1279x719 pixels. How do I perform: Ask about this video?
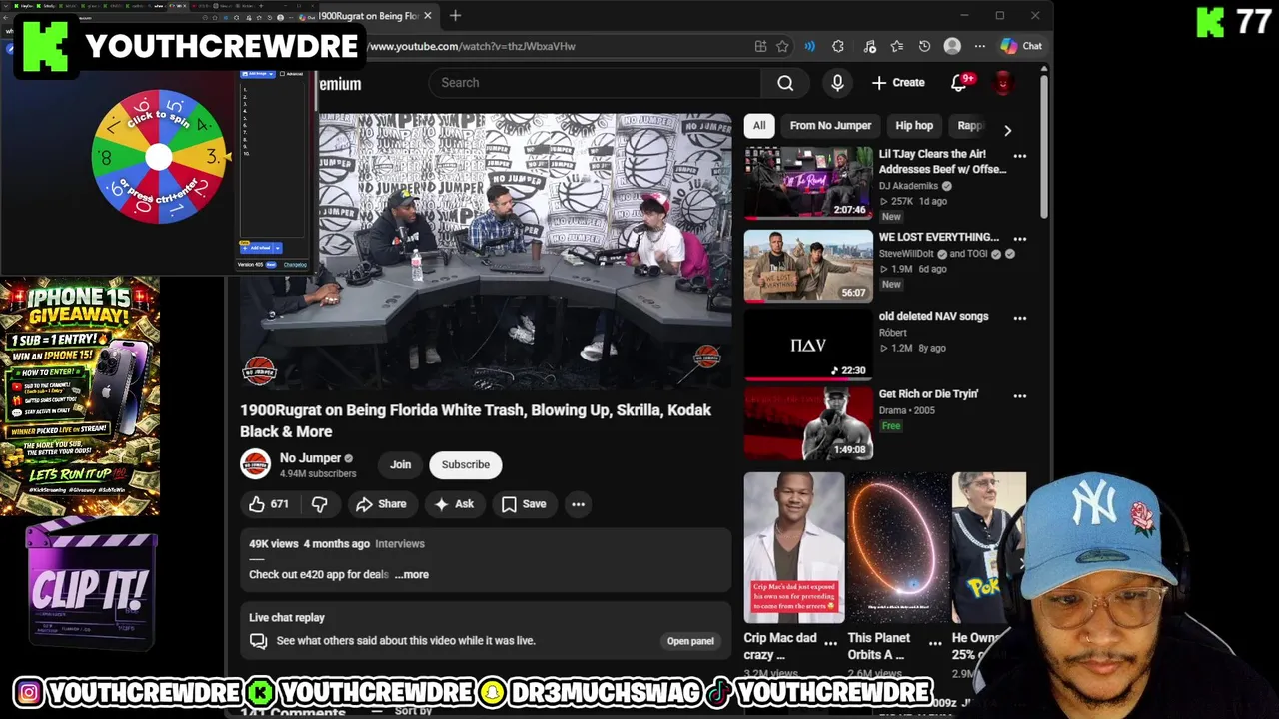[x=454, y=504]
